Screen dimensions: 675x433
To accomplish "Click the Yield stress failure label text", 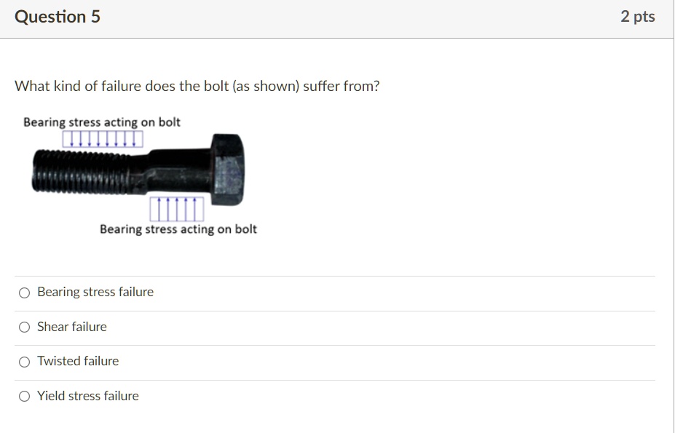I will click(88, 396).
